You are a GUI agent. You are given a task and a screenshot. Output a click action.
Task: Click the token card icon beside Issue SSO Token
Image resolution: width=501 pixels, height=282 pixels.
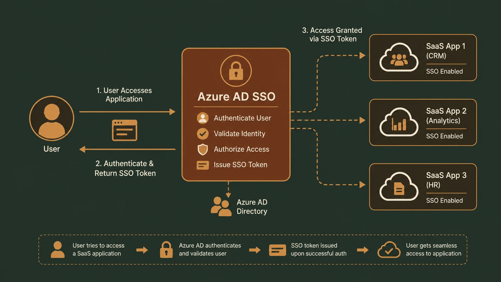coord(203,165)
